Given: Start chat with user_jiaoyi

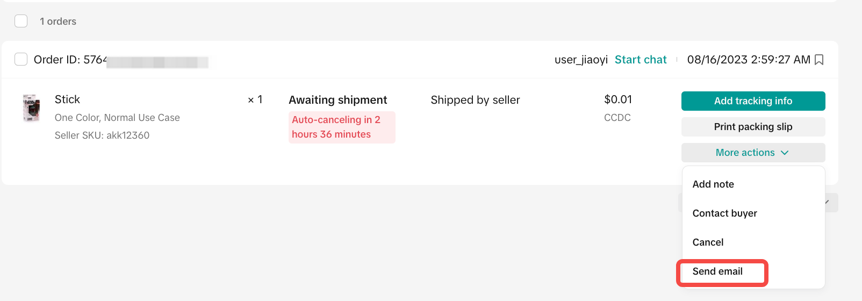Looking at the screenshot, I should tap(641, 60).
